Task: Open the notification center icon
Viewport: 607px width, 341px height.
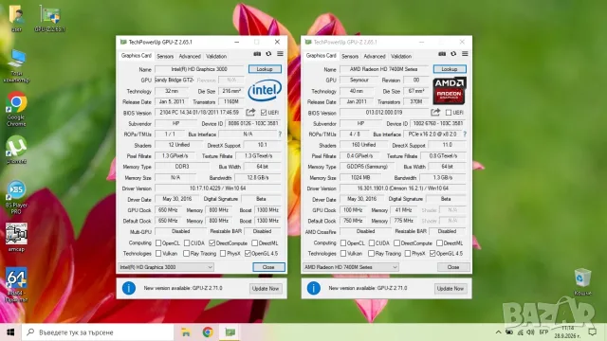Action: click(x=592, y=332)
